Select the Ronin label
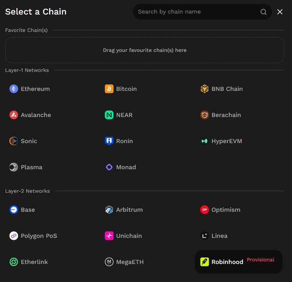 coord(125,141)
